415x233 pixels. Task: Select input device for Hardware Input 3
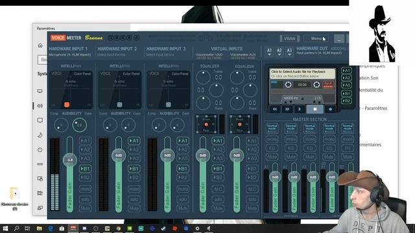point(160,54)
